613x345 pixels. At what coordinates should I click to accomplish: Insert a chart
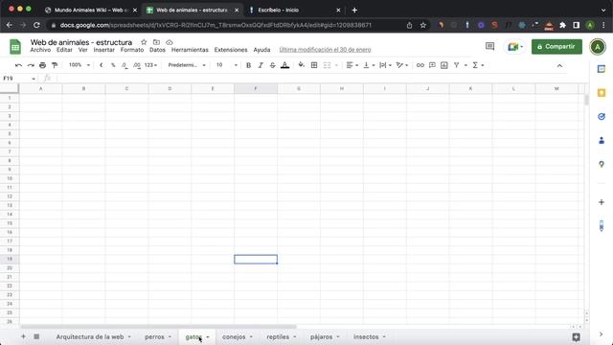pyautogui.click(x=444, y=65)
